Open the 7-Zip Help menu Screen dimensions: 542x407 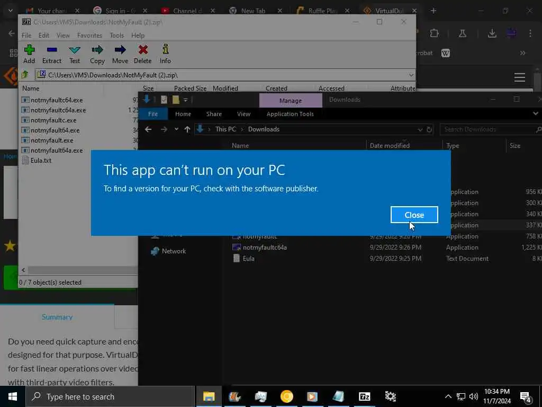138,36
